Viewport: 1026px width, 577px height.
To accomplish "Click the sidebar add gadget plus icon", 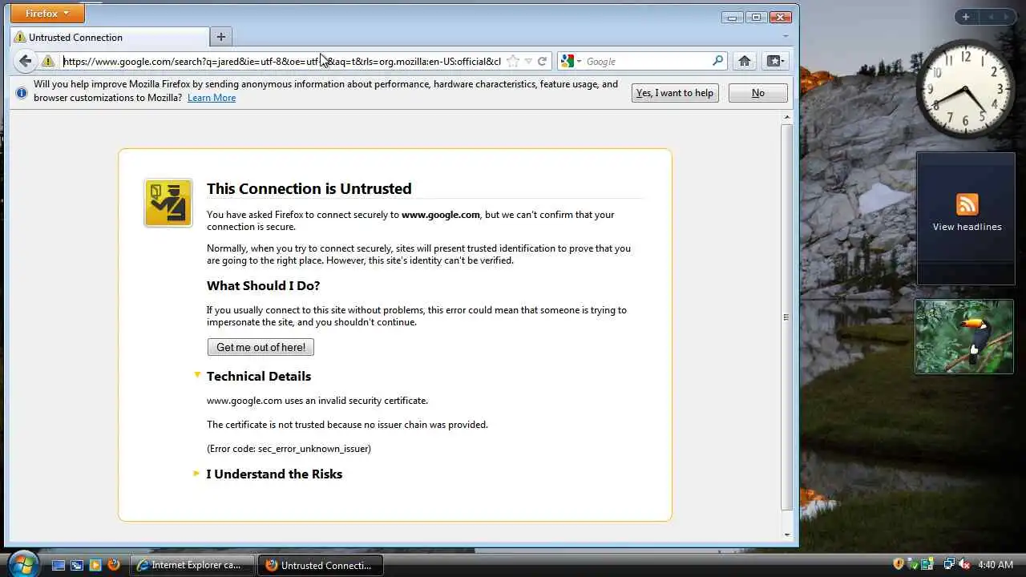I will pos(966,17).
